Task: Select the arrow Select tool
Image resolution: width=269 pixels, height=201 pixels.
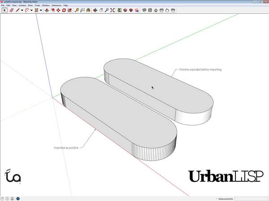Action: (x=4, y=10)
